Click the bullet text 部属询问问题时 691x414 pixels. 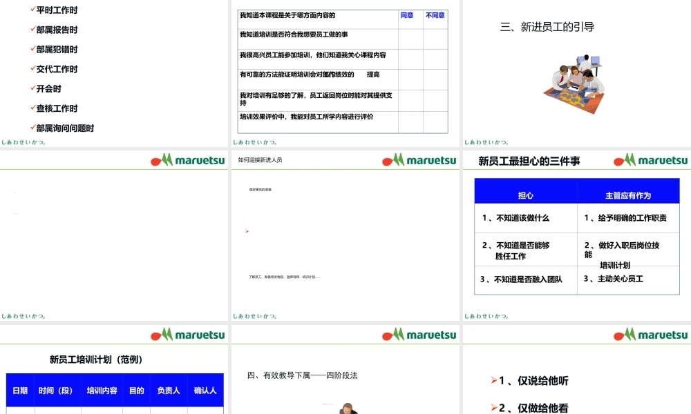click(x=65, y=128)
